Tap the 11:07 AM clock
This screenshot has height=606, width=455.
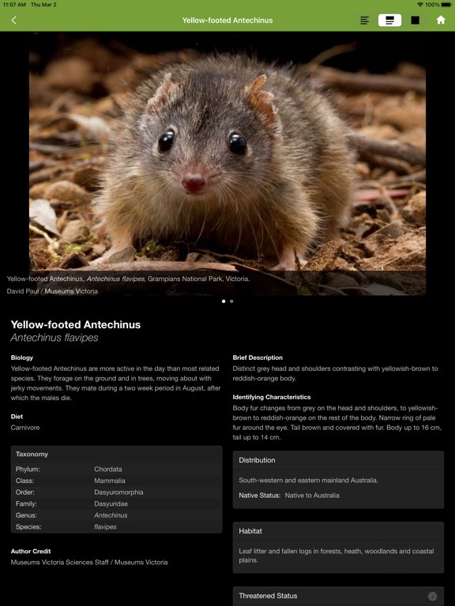click(14, 4)
